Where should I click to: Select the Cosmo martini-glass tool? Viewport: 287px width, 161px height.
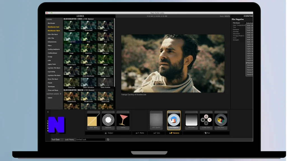point(123,120)
